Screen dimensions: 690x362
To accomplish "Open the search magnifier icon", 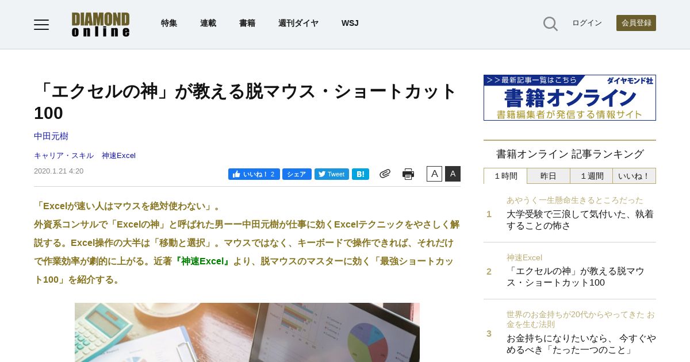I will (550, 24).
